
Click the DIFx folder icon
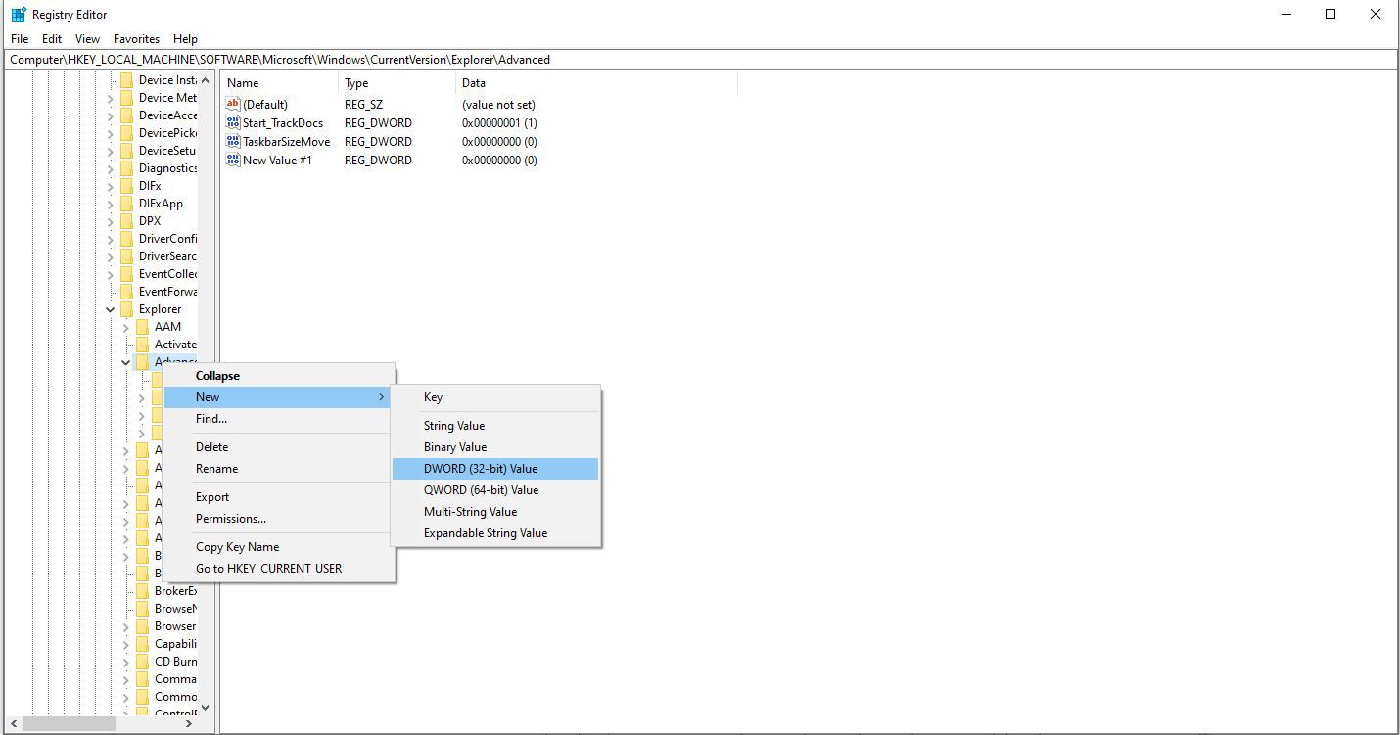[126, 186]
